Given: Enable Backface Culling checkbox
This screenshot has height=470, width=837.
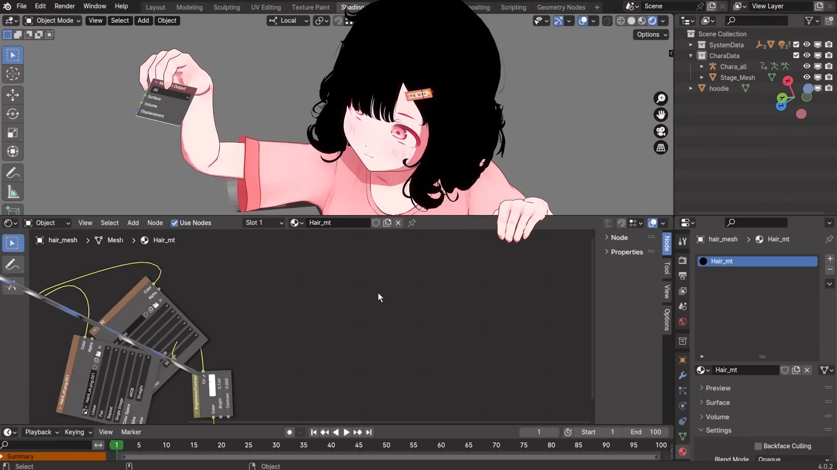Looking at the screenshot, I should click(758, 446).
